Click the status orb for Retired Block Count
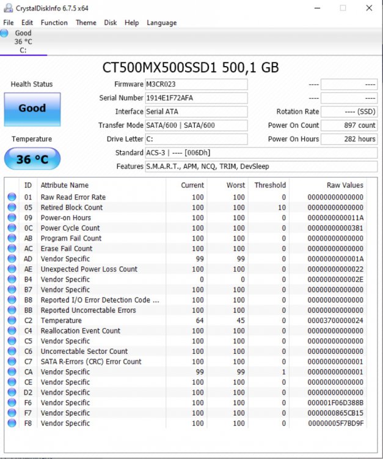Image resolution: width=383 pixels, height=459 pixels. [x=12, y=207]
